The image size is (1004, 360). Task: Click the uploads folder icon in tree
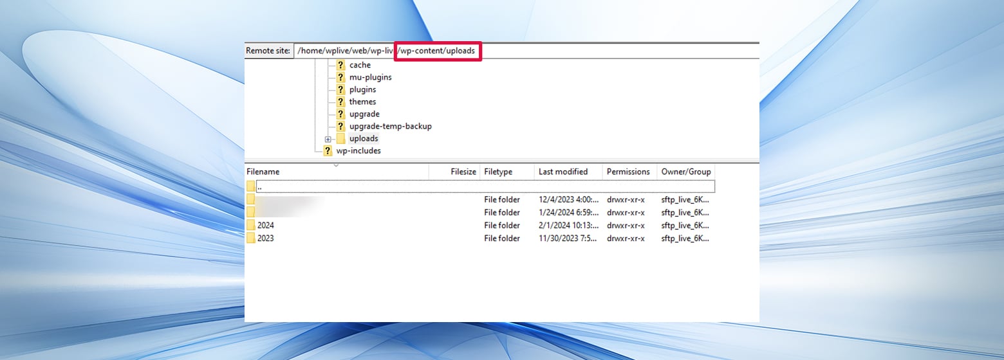340,138
